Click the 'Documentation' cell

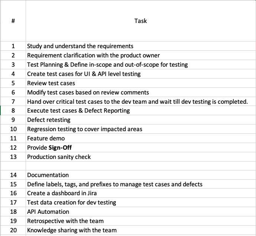[x=141, y=175]
